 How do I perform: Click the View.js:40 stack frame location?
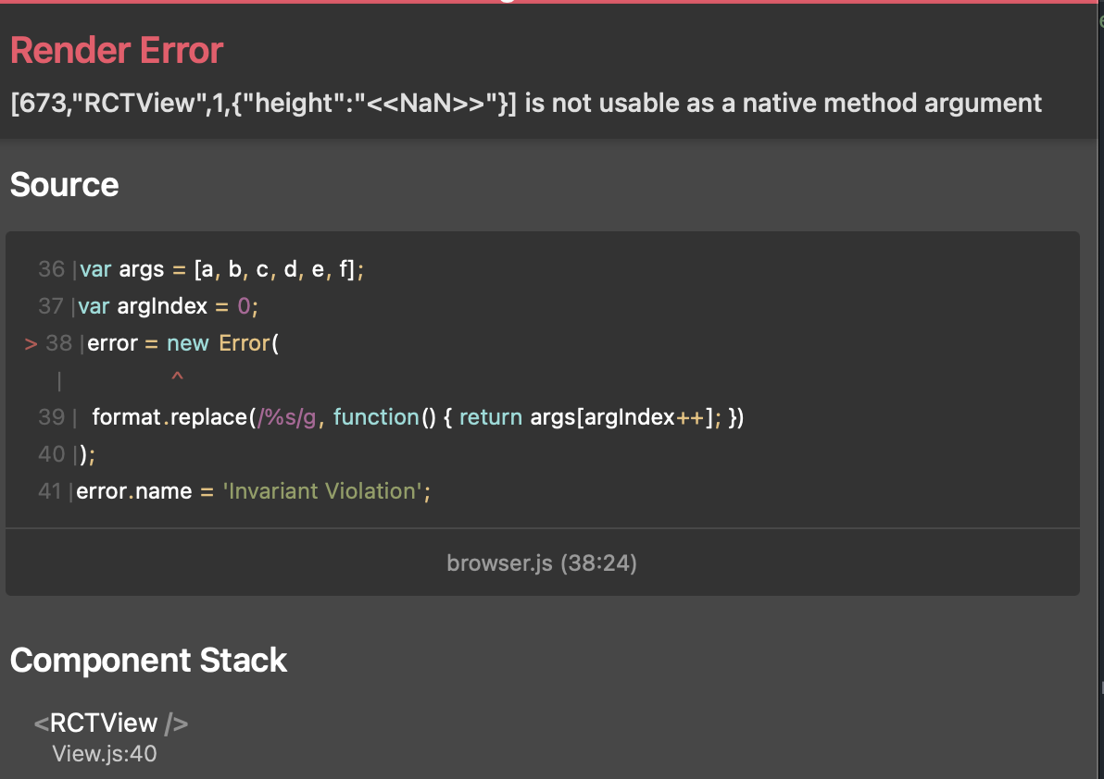105,753
